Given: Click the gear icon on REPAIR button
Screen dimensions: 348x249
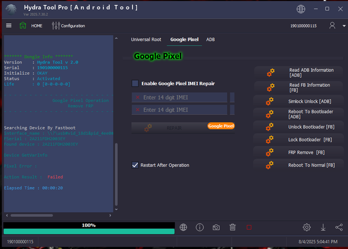Looking at the screenshot, I should [148, 127].
